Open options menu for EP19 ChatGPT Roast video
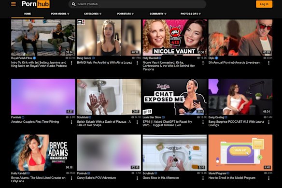Viewport: 282px width, 188px height. [x=203, y=122]
